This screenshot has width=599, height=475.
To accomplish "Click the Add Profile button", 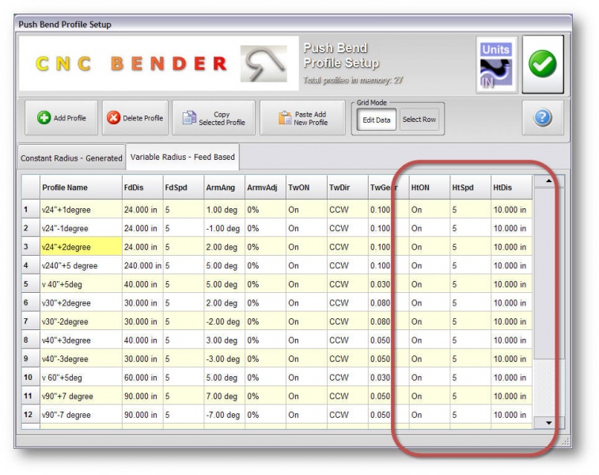I will point(62,119).
